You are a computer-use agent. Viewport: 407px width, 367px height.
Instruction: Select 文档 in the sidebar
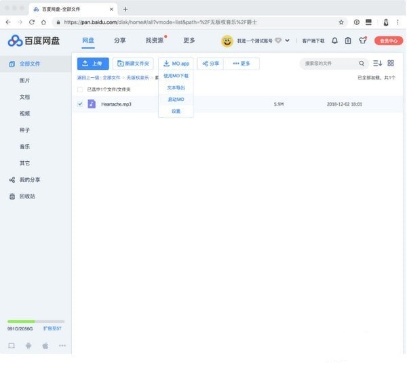click(24, 97)
